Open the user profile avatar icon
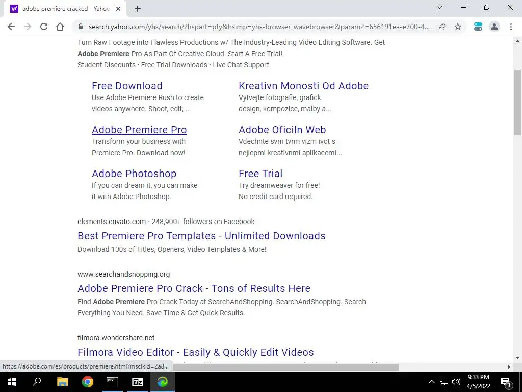This screenshot has width=522, height=392. click(x=494, y=27)
